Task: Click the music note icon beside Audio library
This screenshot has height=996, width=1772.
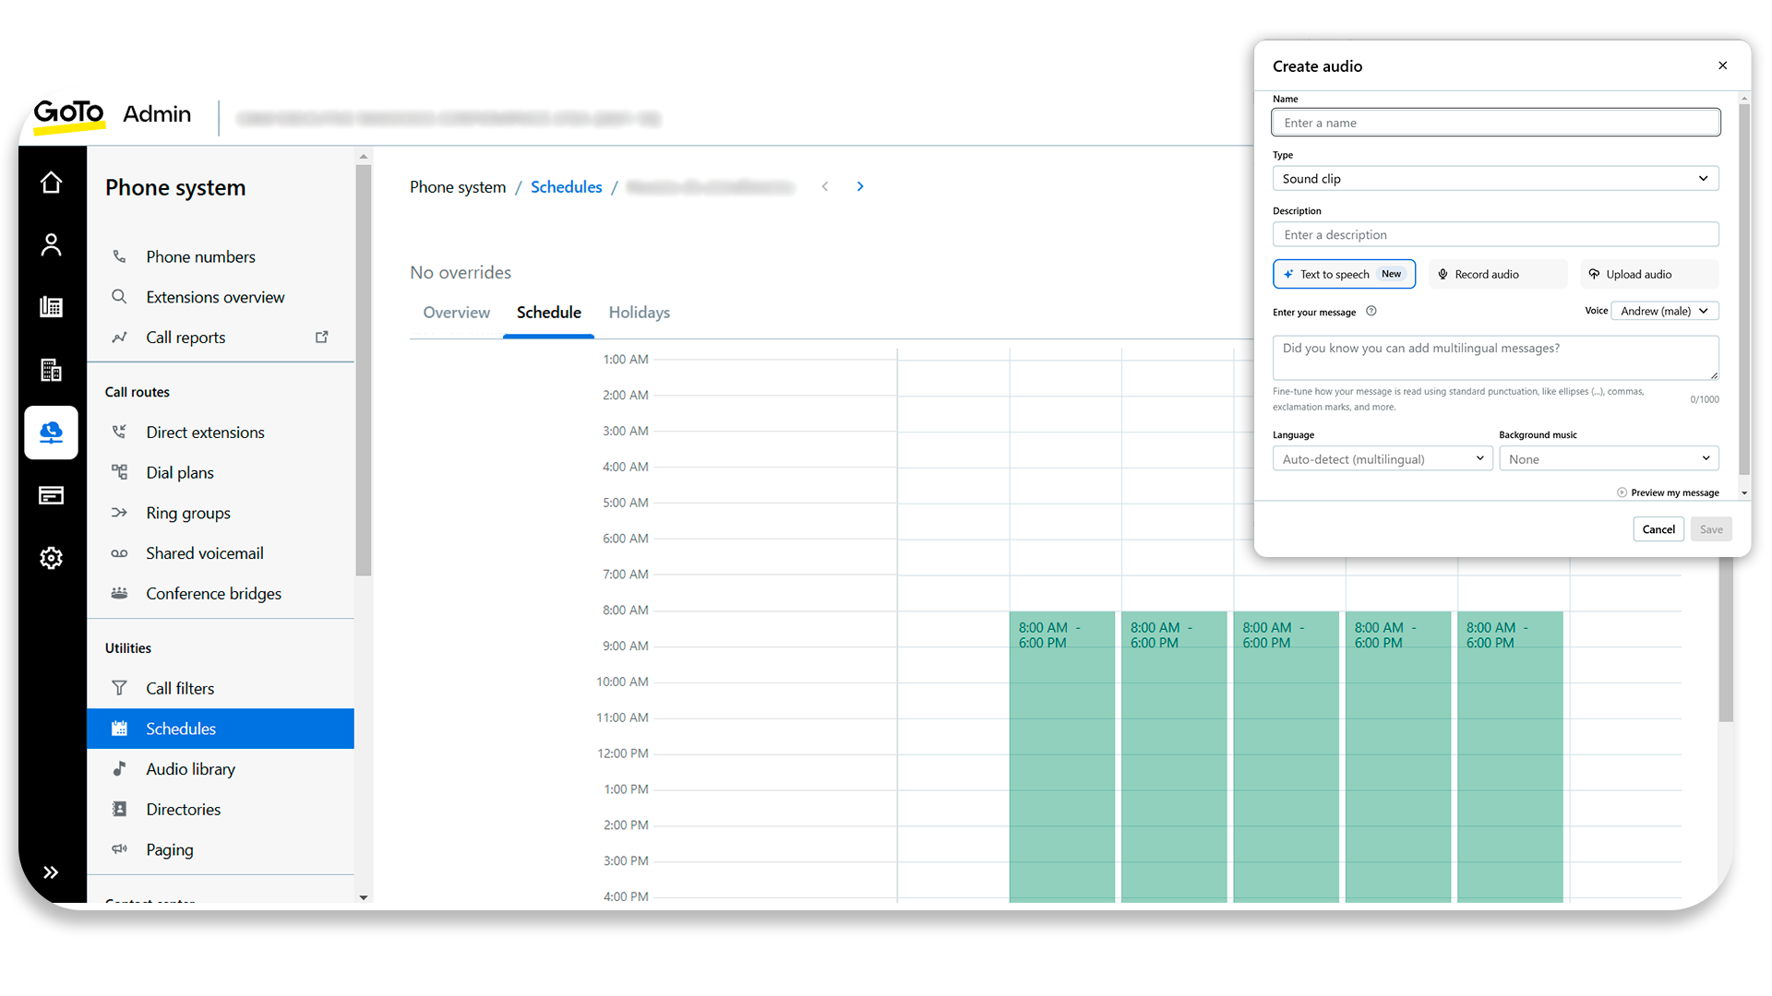Action: click(119, 768)
